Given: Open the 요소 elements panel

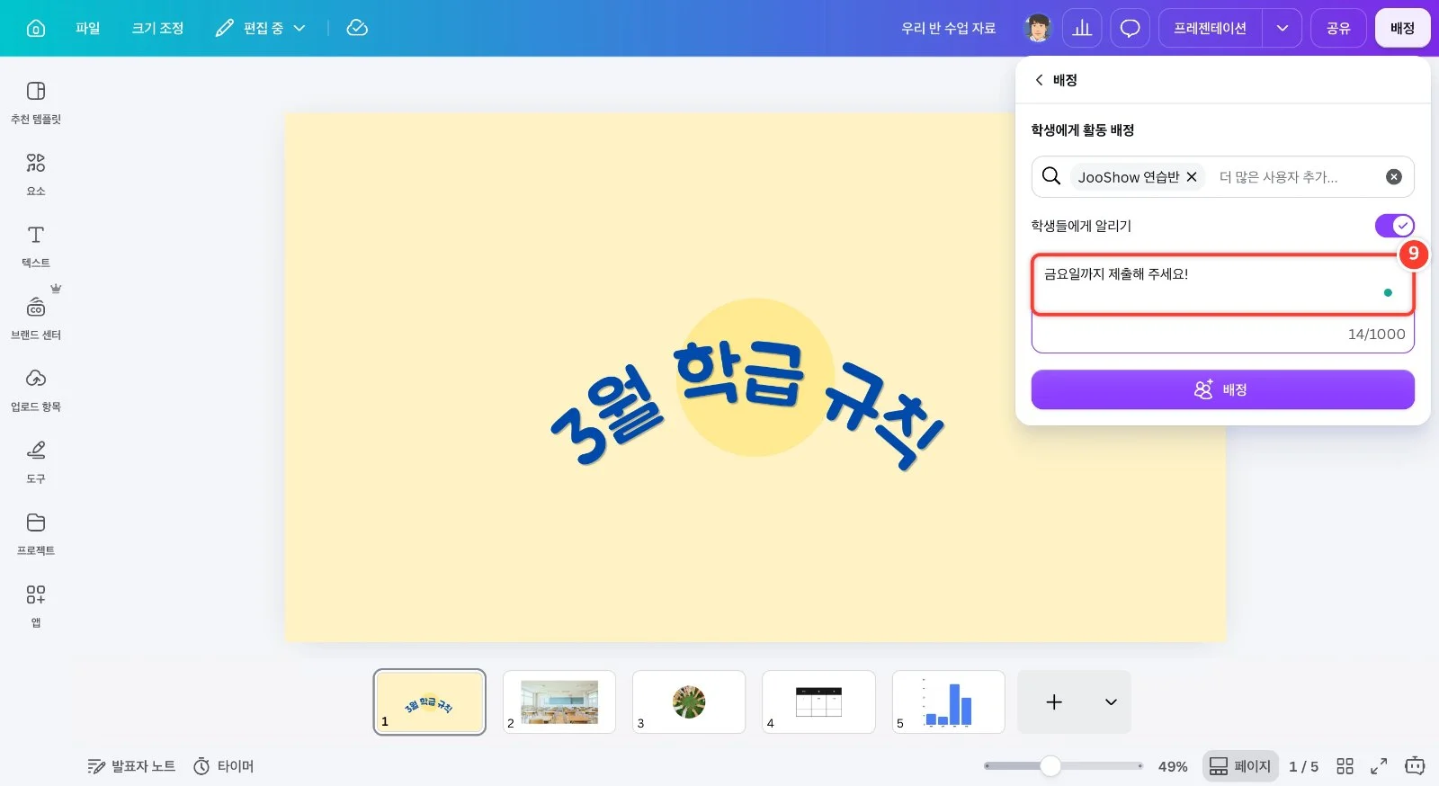Looking at the screenshot, I should pos(36,174).
